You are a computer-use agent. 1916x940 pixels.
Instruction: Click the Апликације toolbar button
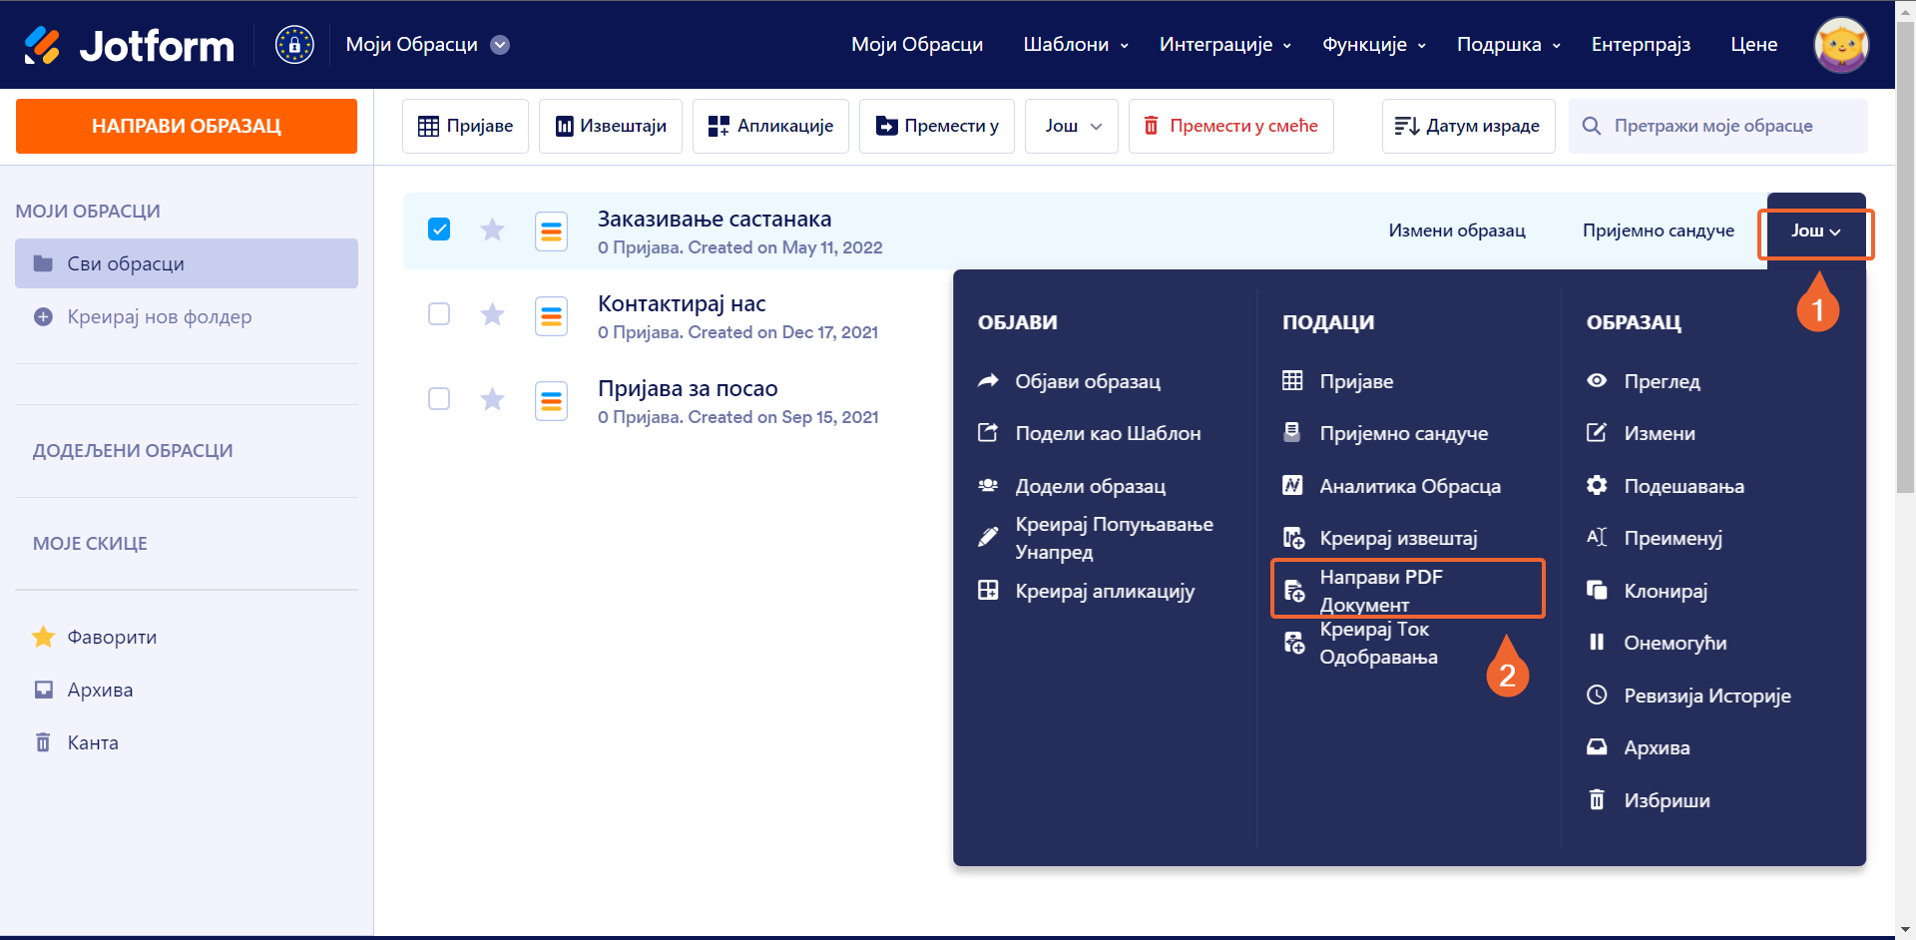click(770, 126)
